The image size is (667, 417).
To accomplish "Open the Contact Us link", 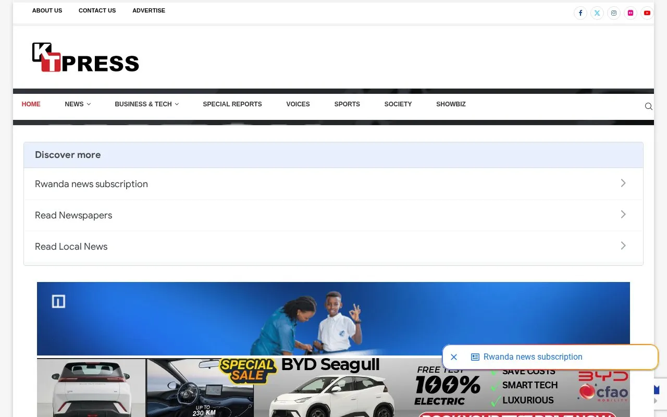I will [97, 10].
